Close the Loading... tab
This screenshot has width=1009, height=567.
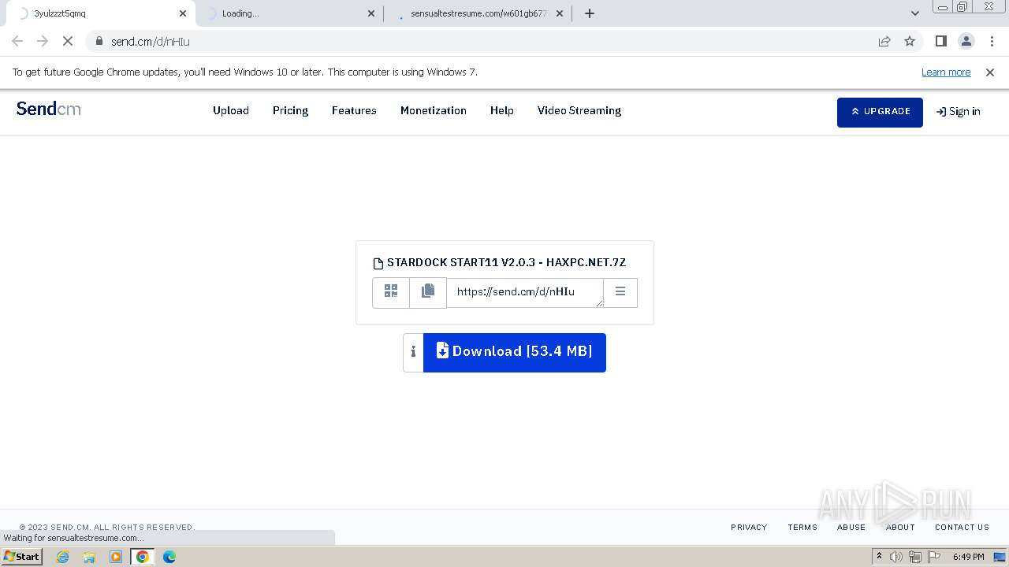point(371,13)
